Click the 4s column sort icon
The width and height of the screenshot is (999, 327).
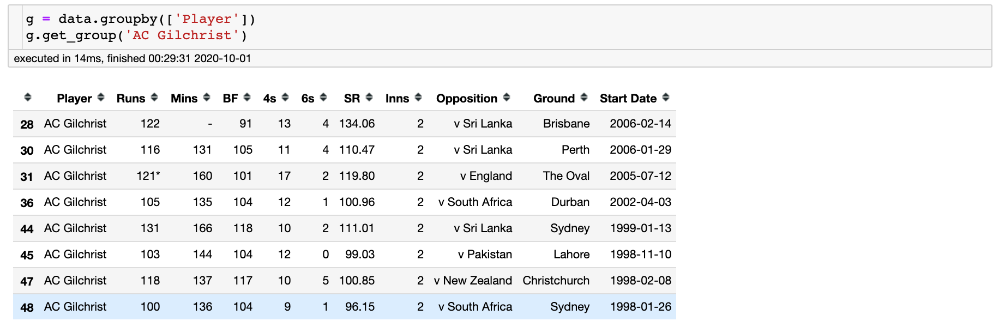pos(285,98)
